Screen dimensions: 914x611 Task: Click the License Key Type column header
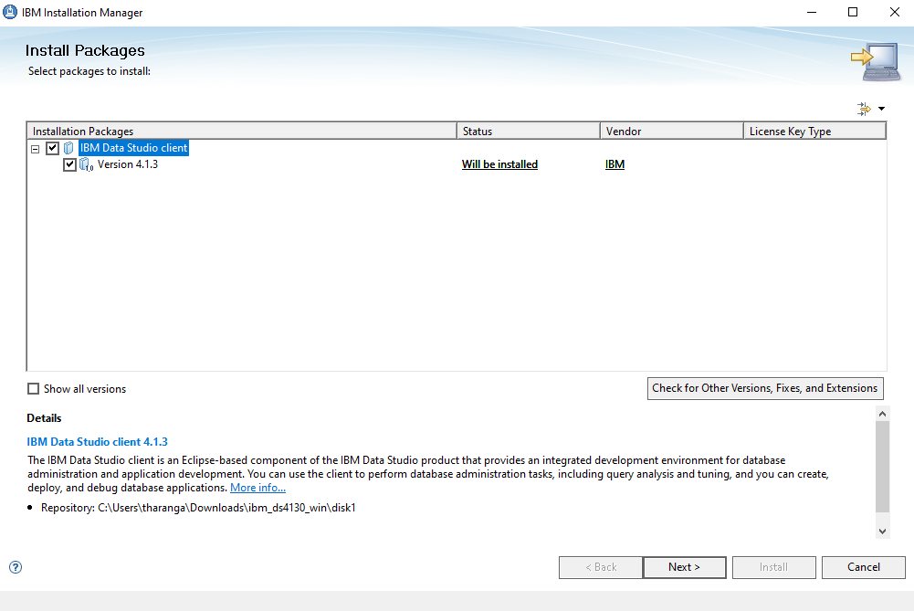click(814, 132)
